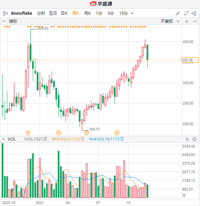Enter fullscreen chart mode icon
Viewport: 200px width, 206px height.
pyautogui.click(x=186, y=13)
